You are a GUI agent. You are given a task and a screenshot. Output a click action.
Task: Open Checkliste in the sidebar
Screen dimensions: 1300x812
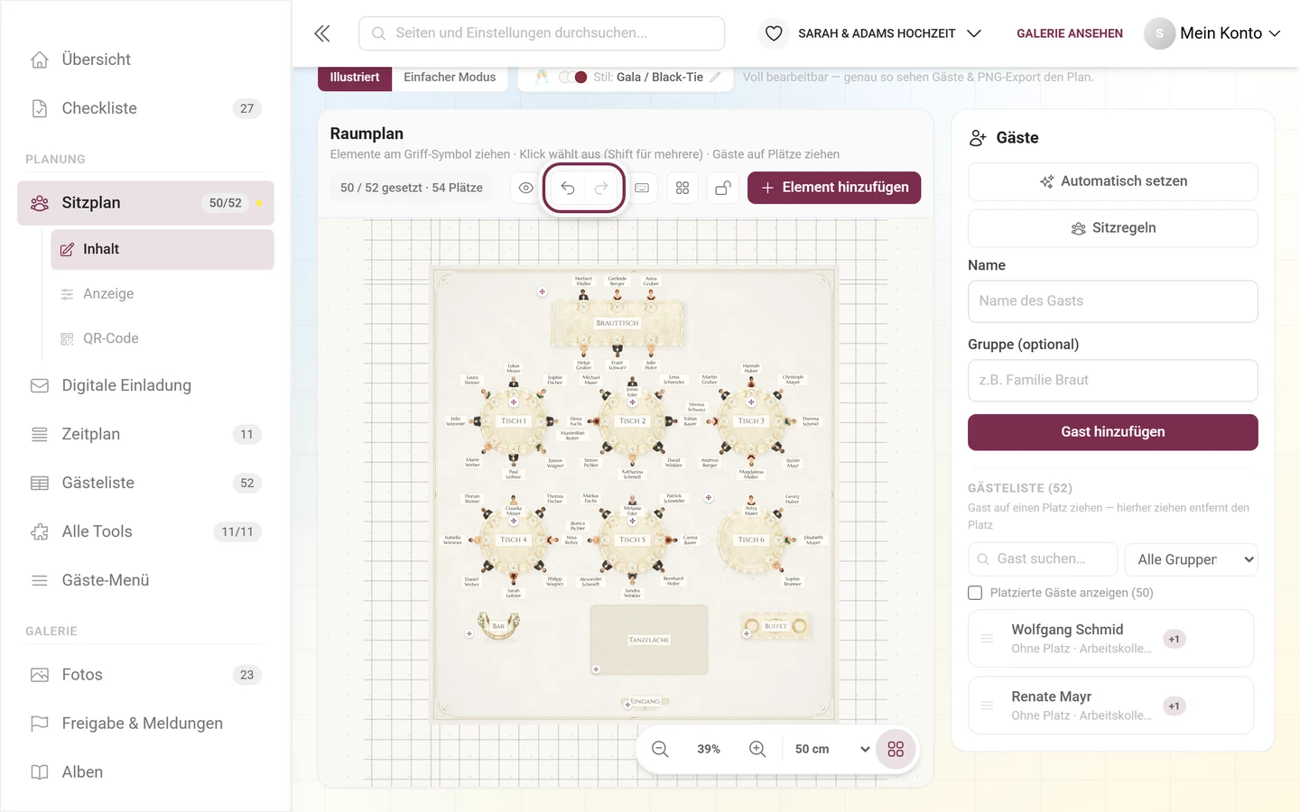click(145, 108)
